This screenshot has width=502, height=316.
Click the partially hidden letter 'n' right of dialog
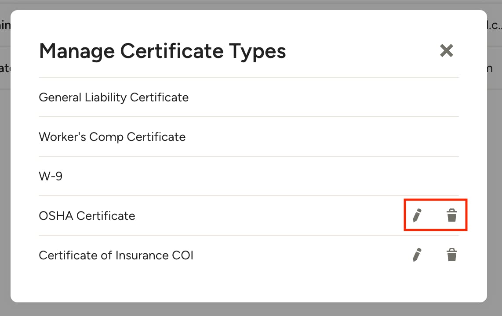tap(489, 68)
